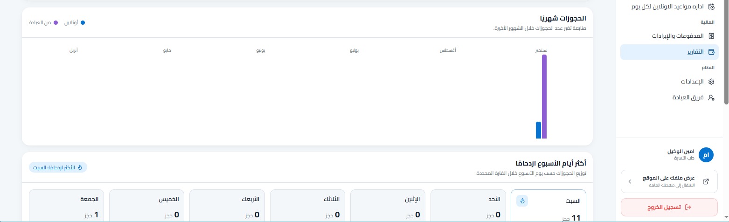Select the السبت day card
Image resolution: width=729 pixels, height=222 pixels.
coord(548,206)
